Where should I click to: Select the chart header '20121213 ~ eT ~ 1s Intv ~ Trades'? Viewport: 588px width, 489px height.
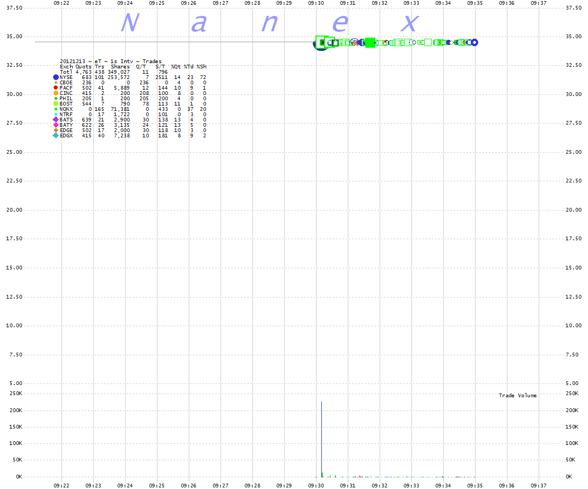coord(111,61)
